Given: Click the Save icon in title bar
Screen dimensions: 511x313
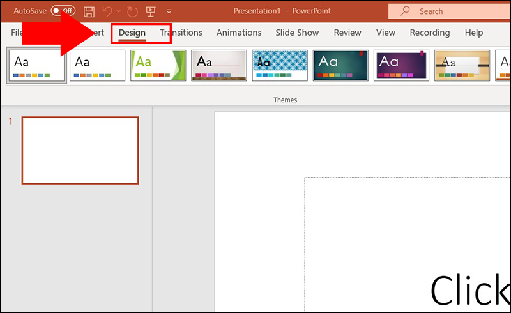Looking at the screenshot, I should pos(89,11).
